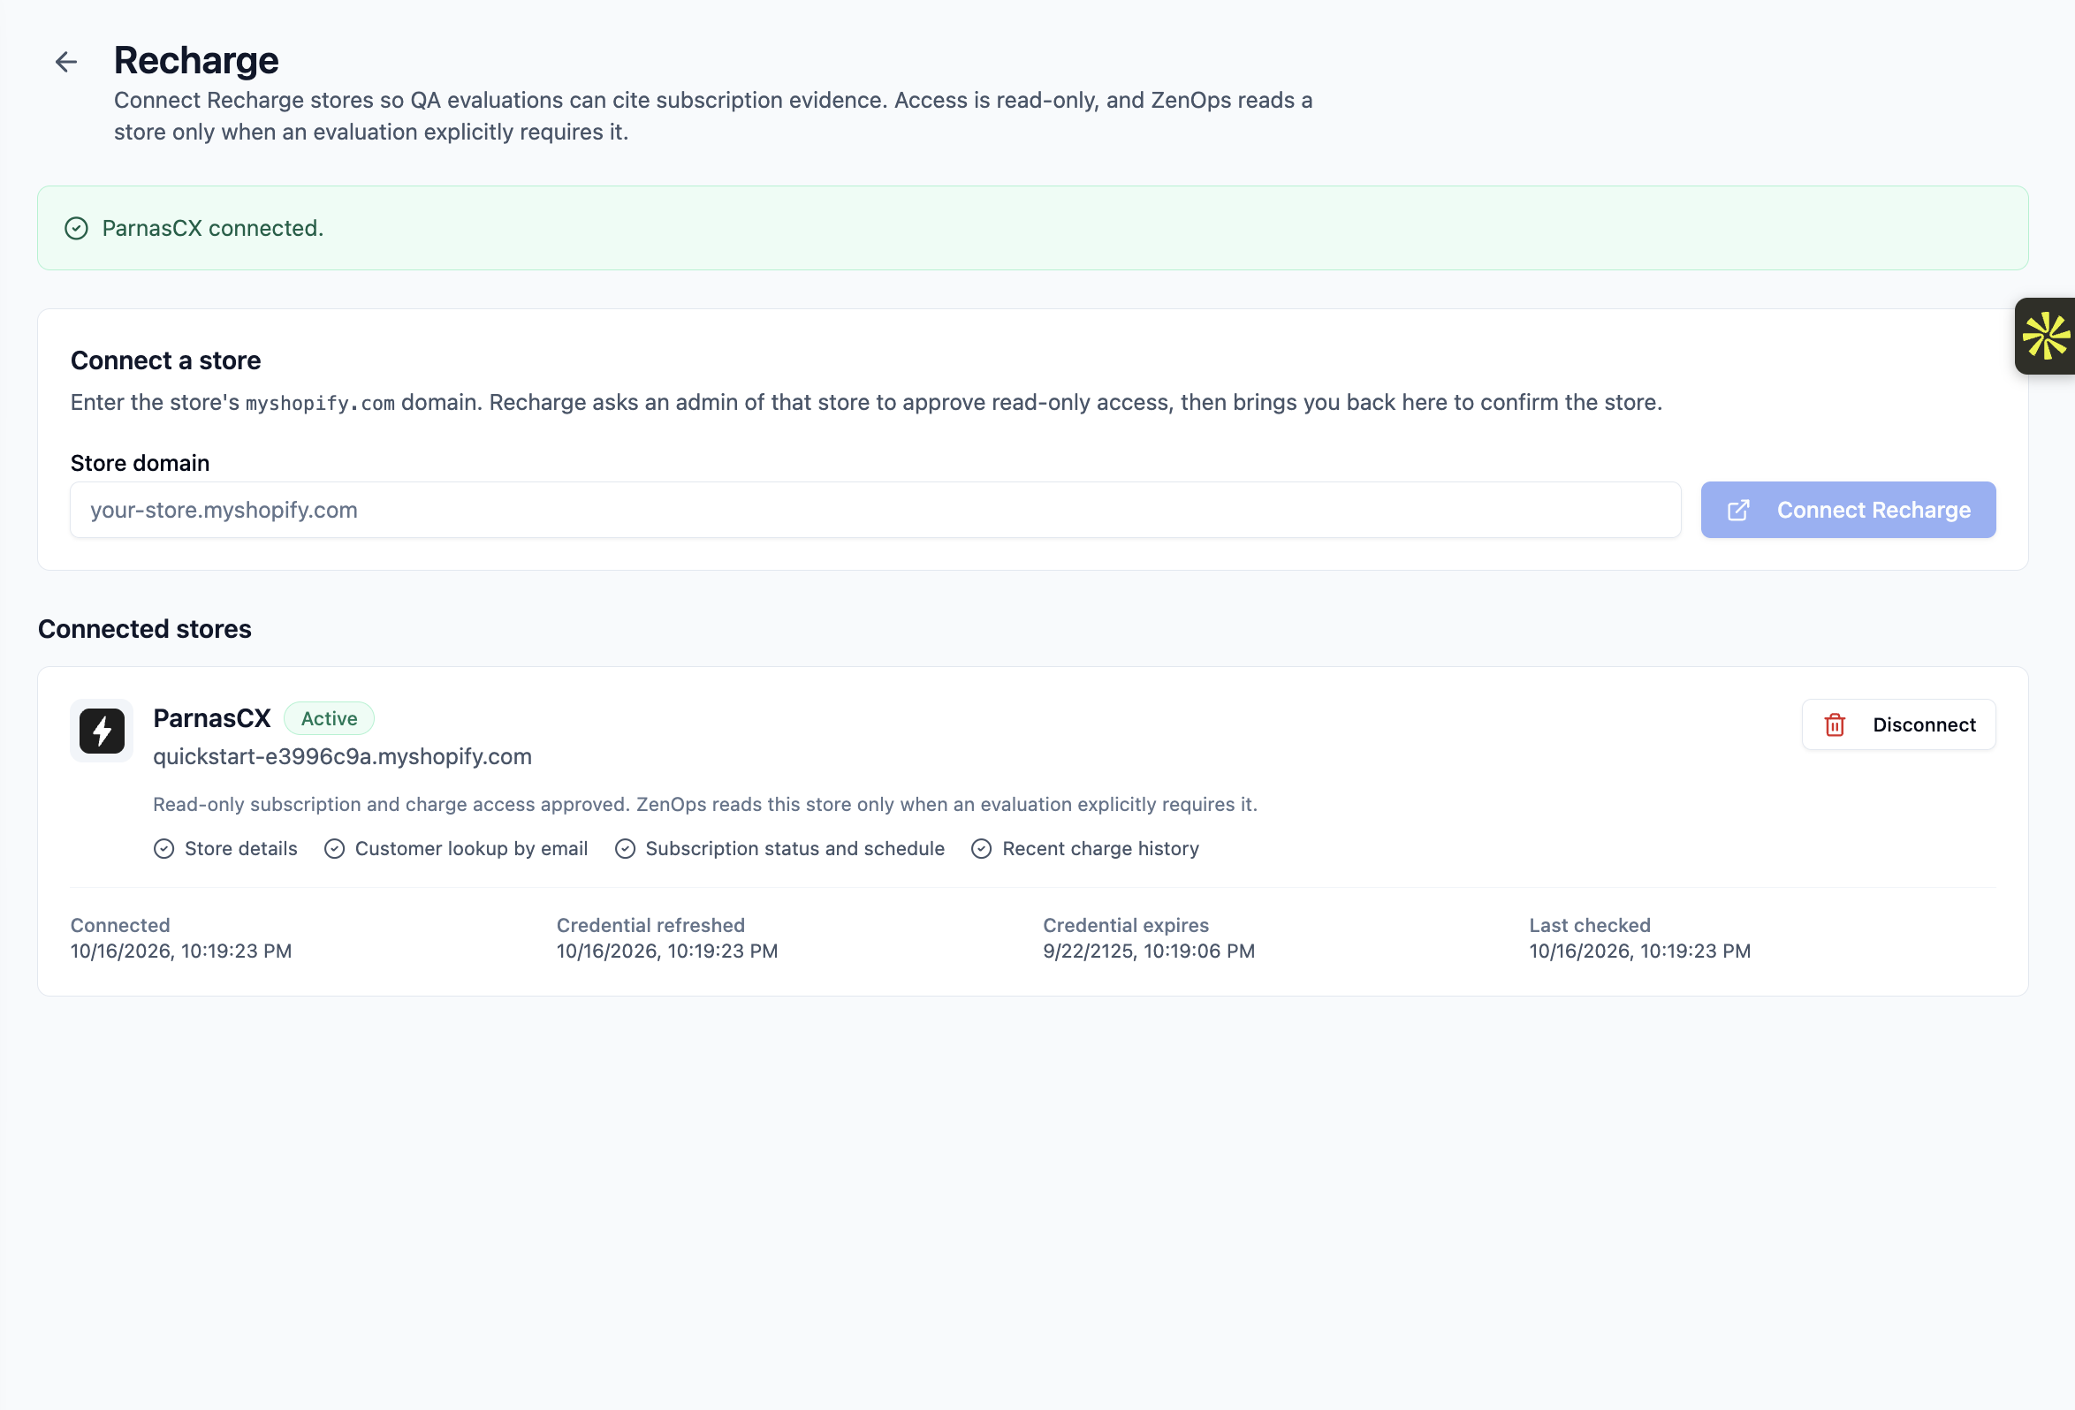Disconnect the ParnasCX store

pyautogui.click(x=1899, y=724)
